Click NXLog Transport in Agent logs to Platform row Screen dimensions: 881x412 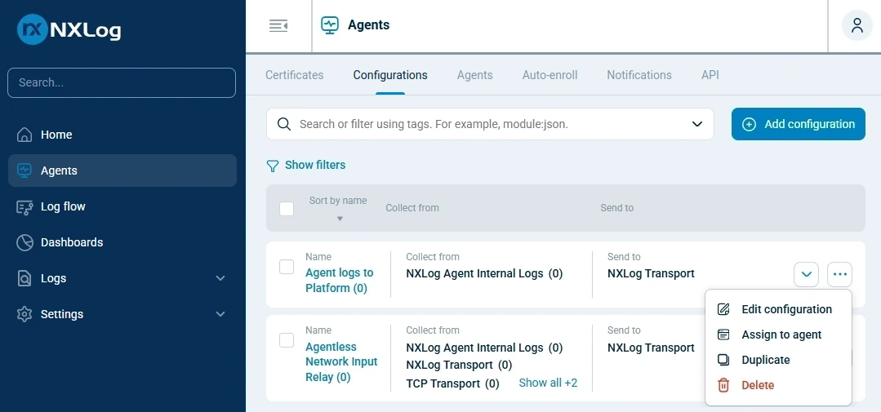coord(651,274)
